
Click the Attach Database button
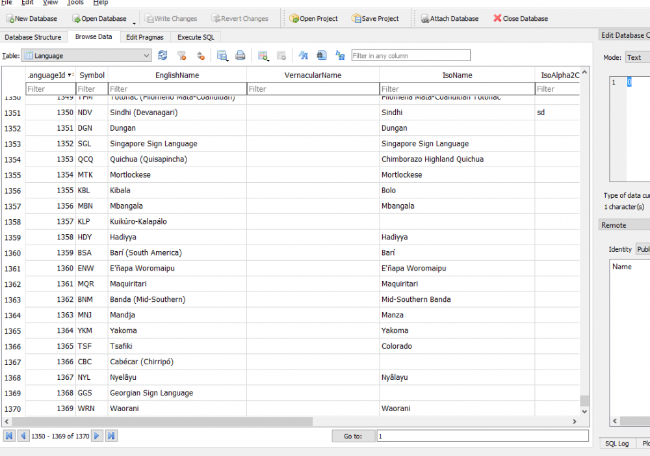(x=448, y=19)
